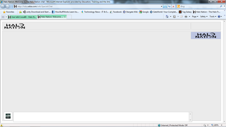Open the feeds dropdown arrow

(178, 17)
